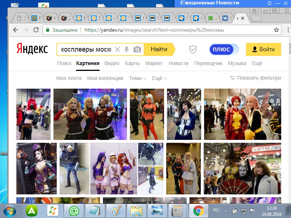
Task: Open the Поиск tab
Action: [64, 63]
